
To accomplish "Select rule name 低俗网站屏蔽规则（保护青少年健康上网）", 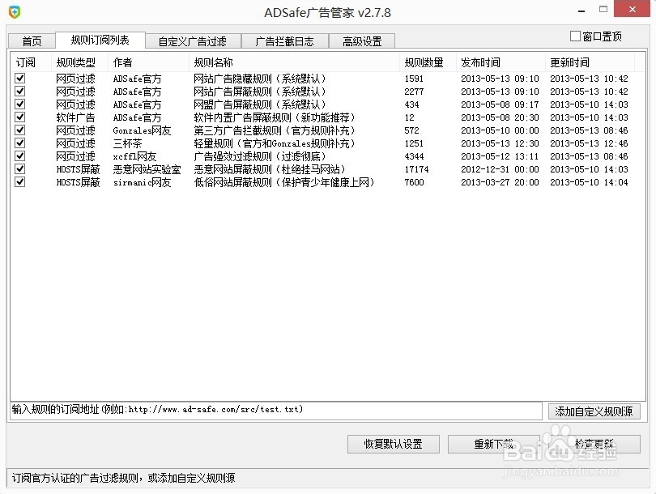I will [284, 182].
